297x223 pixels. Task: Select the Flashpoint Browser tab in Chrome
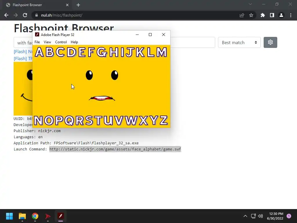pyautogui.click(x=36, y=5)
